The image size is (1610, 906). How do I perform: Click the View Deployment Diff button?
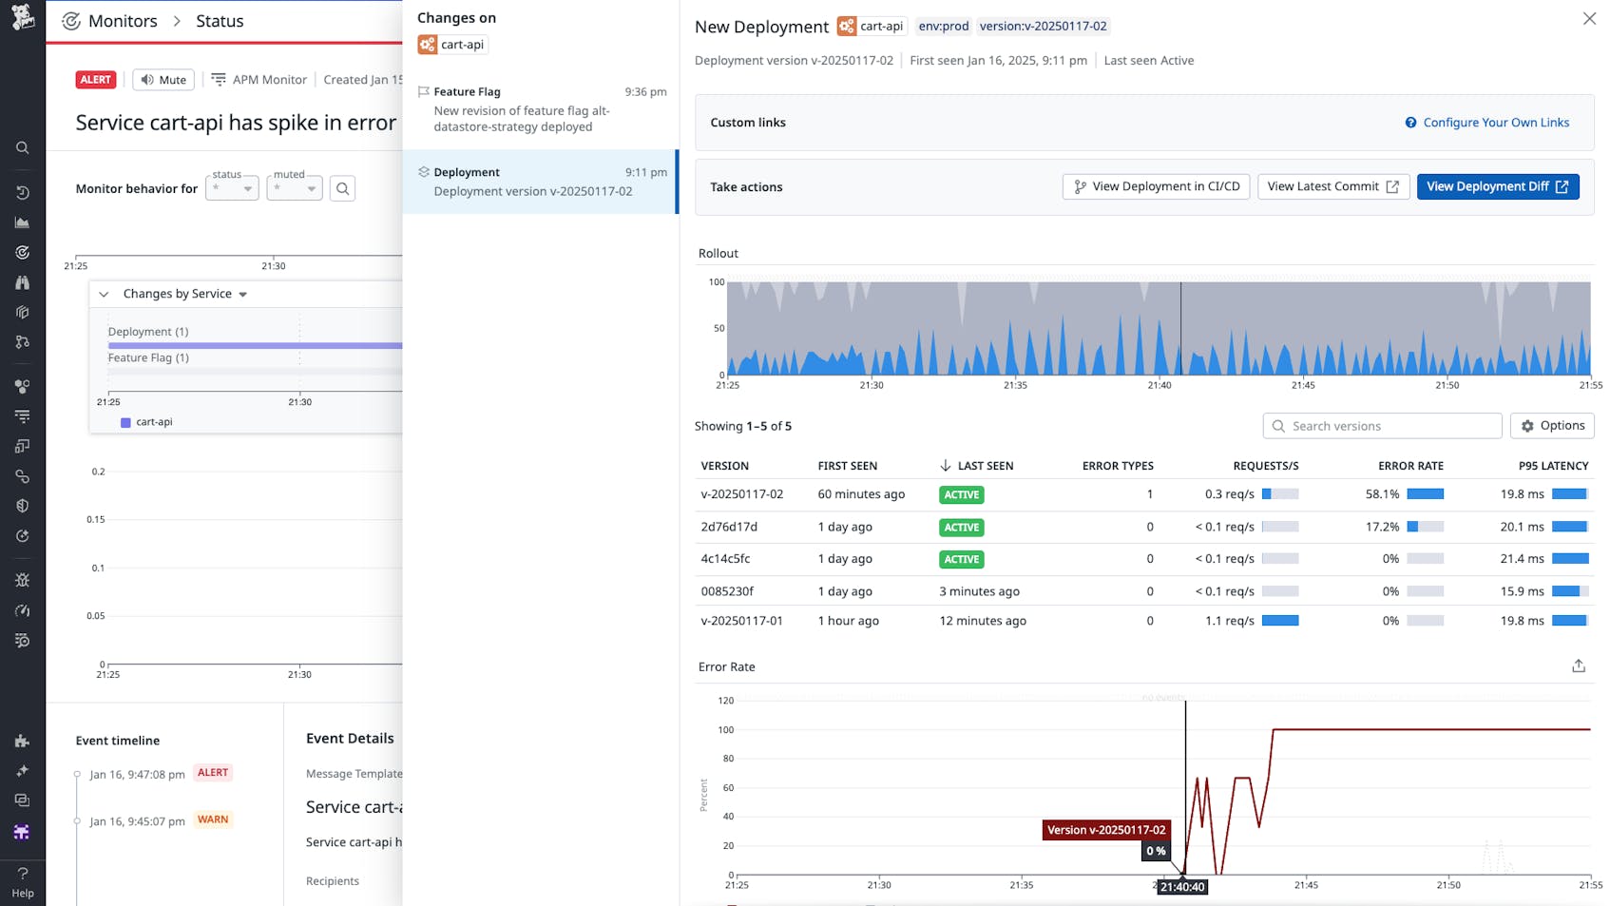pos(1498,186)
